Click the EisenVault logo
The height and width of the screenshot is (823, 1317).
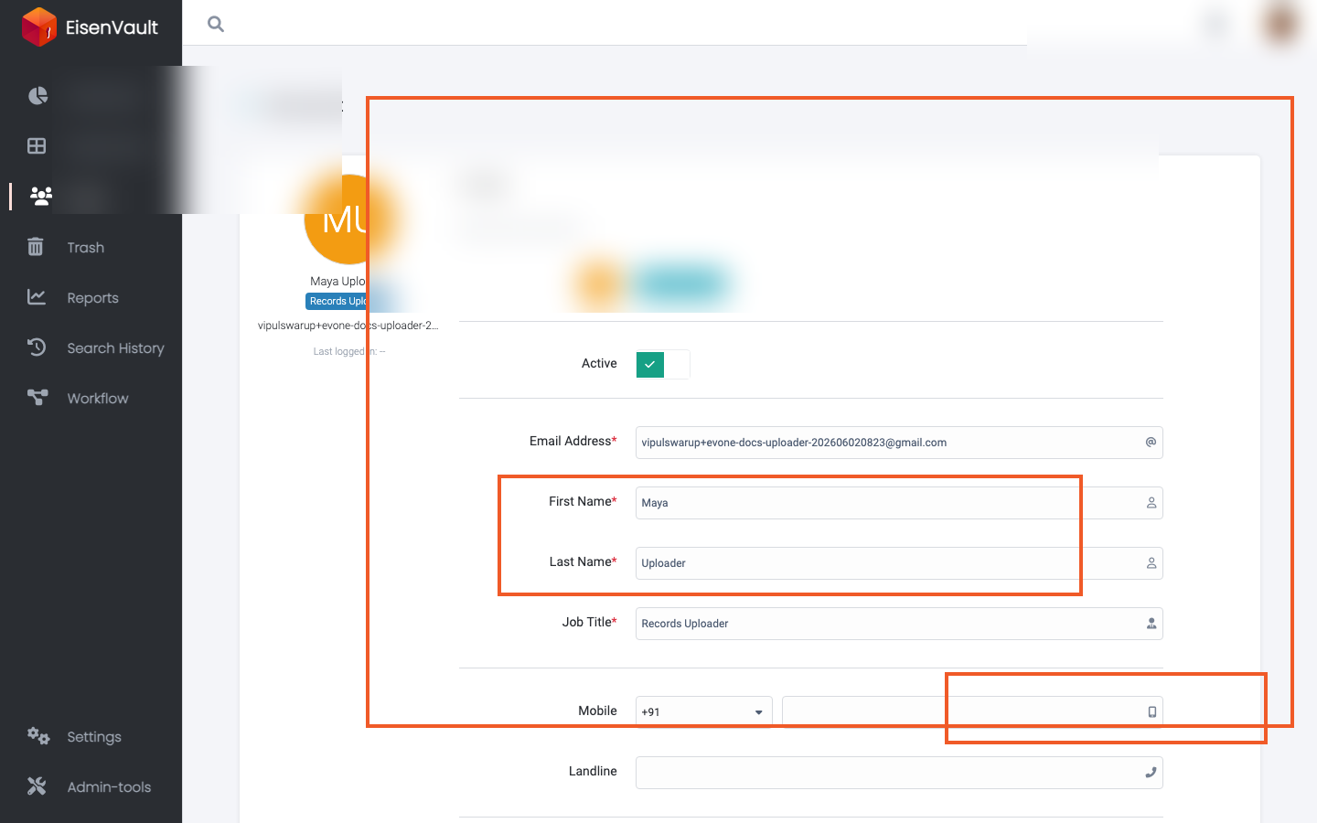pos(90,27)
